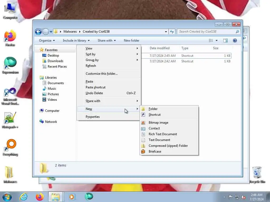Viewport: 270px width, 202px height.
Task: Create a new Shortcut from submenu
Action: click(169, 115)
